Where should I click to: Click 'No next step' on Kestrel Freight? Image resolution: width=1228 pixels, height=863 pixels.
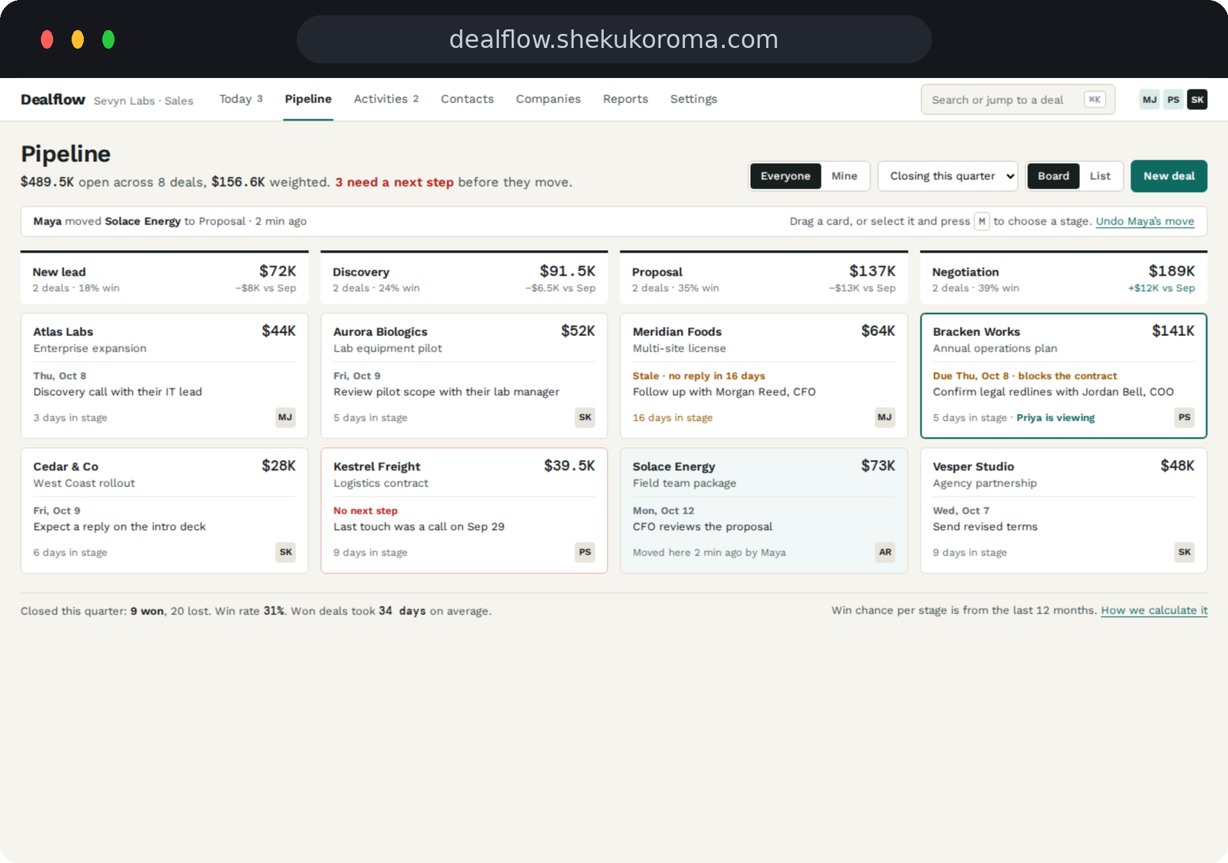pyautogui.click(x=365, y=511)
